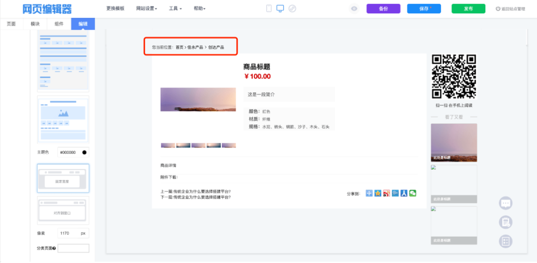
Task: Share via the Sina Weibo icon
Action: [x=386, y=193]
